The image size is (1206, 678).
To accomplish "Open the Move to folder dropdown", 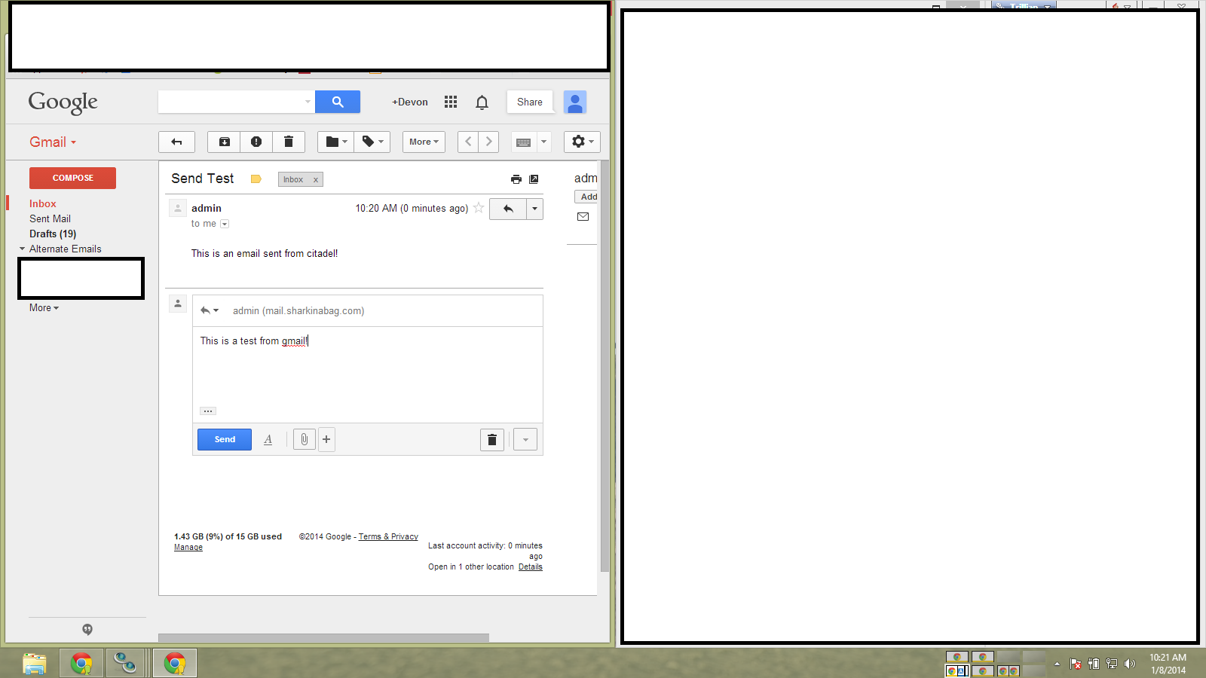I will click(x=335, y=142).
